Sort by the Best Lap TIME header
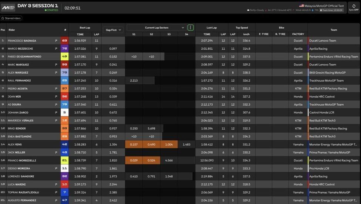The image size is (361, 204). click(x=80, y=34)
